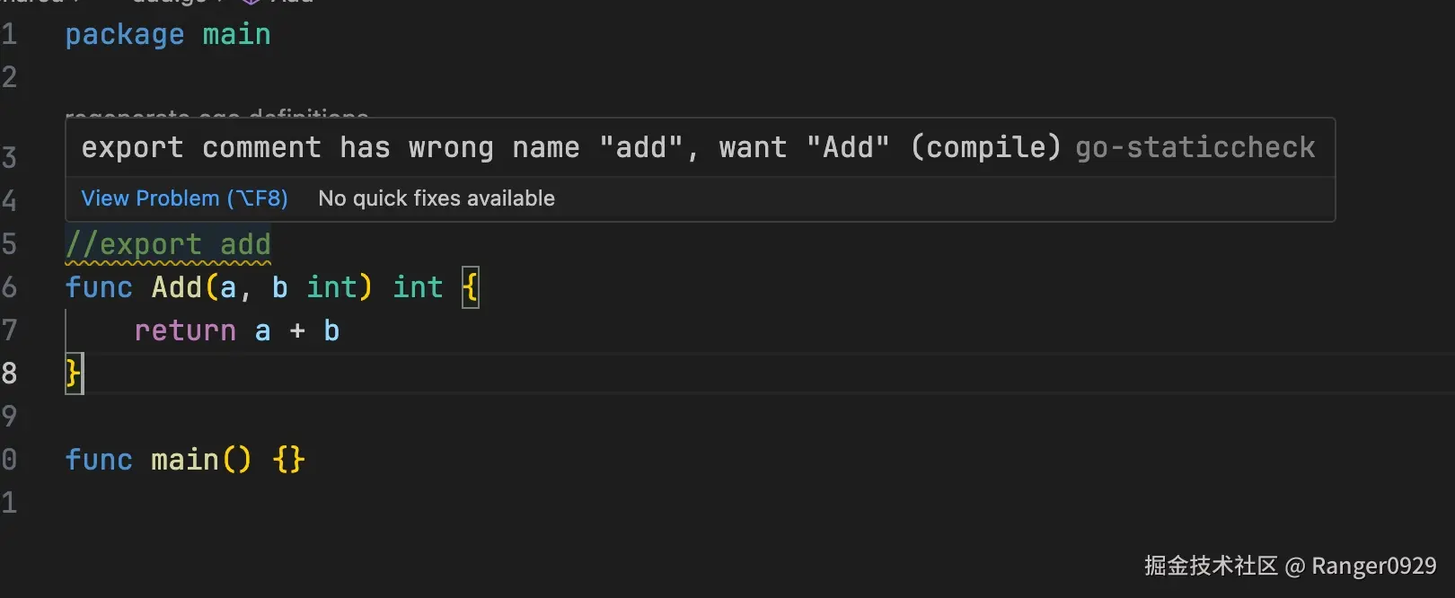1455x598 pixels.
Task: Click the Add function name
Action: (177, 287)
